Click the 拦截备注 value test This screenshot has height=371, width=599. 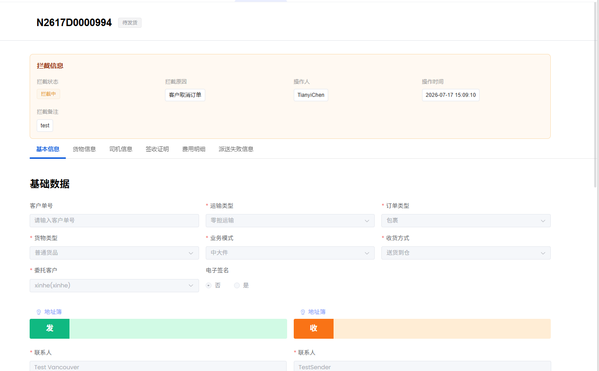(x=45, y=126)
